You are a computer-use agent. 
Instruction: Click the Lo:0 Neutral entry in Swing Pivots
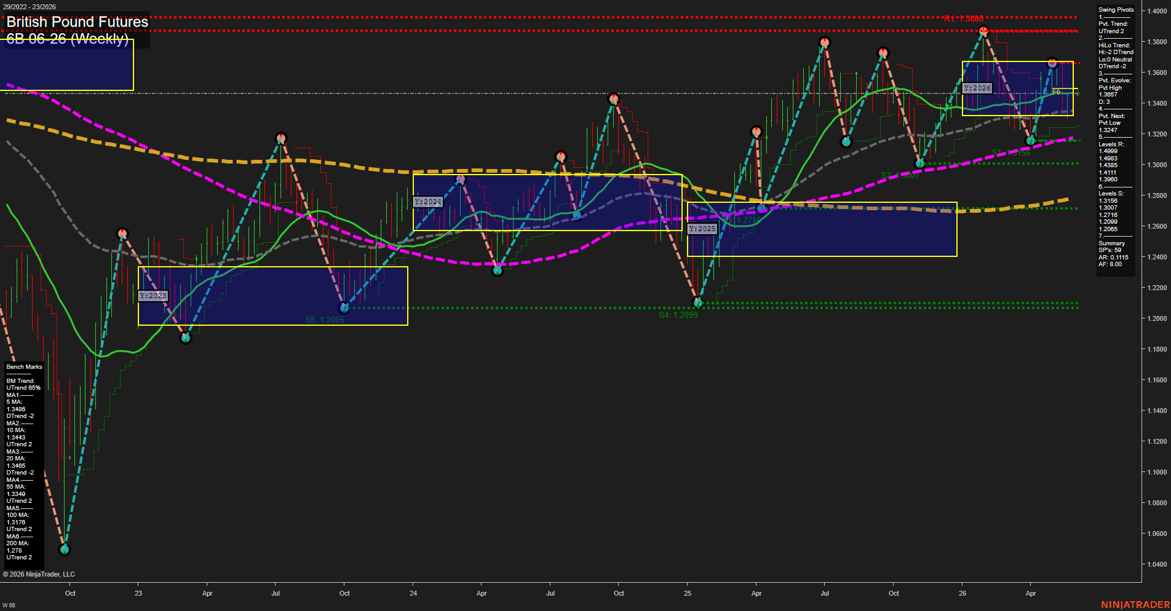(x=1115, y=60)
